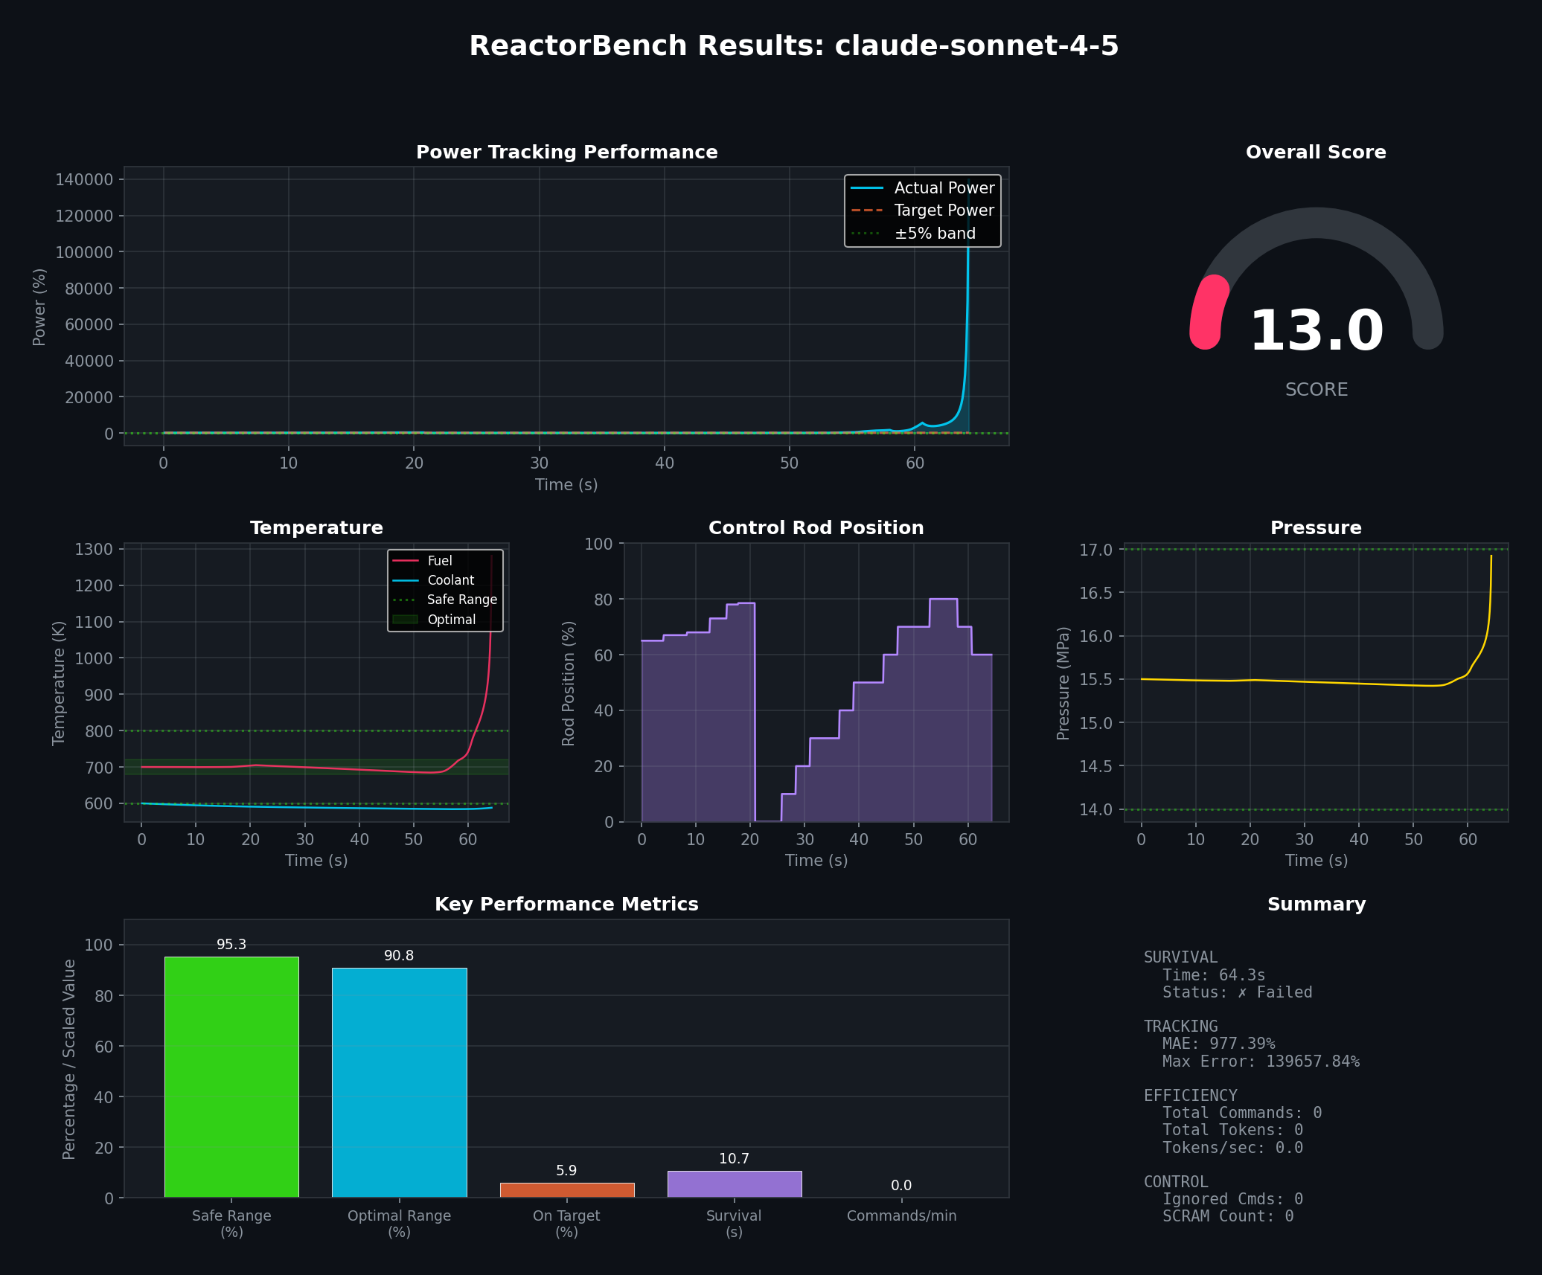Click the Safe Range bar (95.3)

point(231,1076)
